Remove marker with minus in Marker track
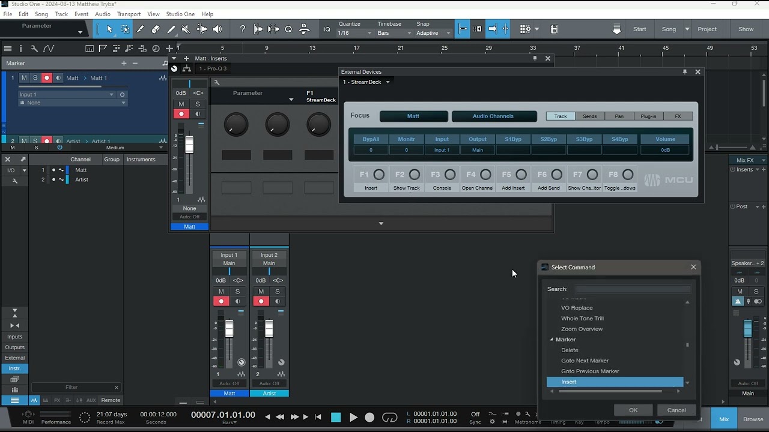This screenshot has height=432, width=769. coord(135,63)
